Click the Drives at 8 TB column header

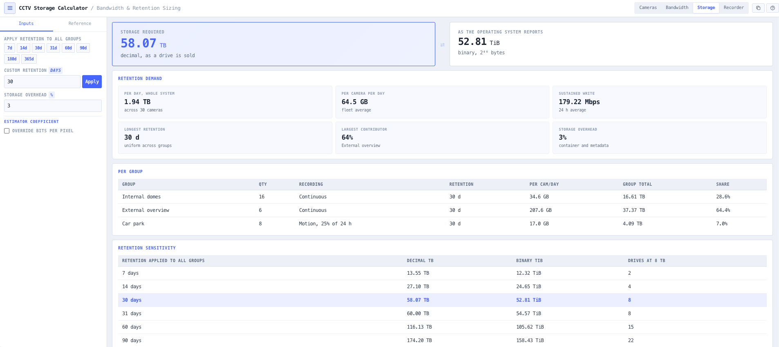point(646,260)
